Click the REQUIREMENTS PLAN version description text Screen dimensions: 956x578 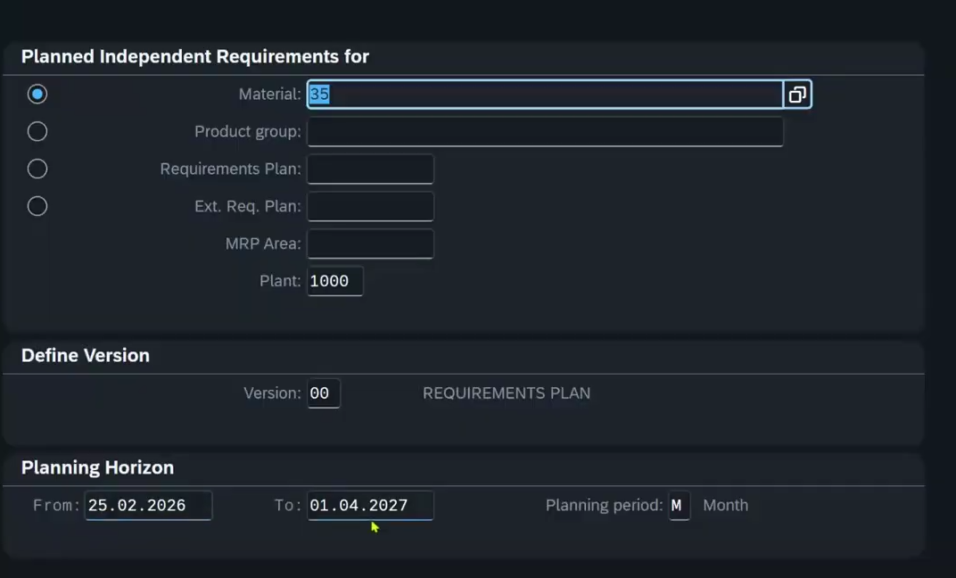507,393
